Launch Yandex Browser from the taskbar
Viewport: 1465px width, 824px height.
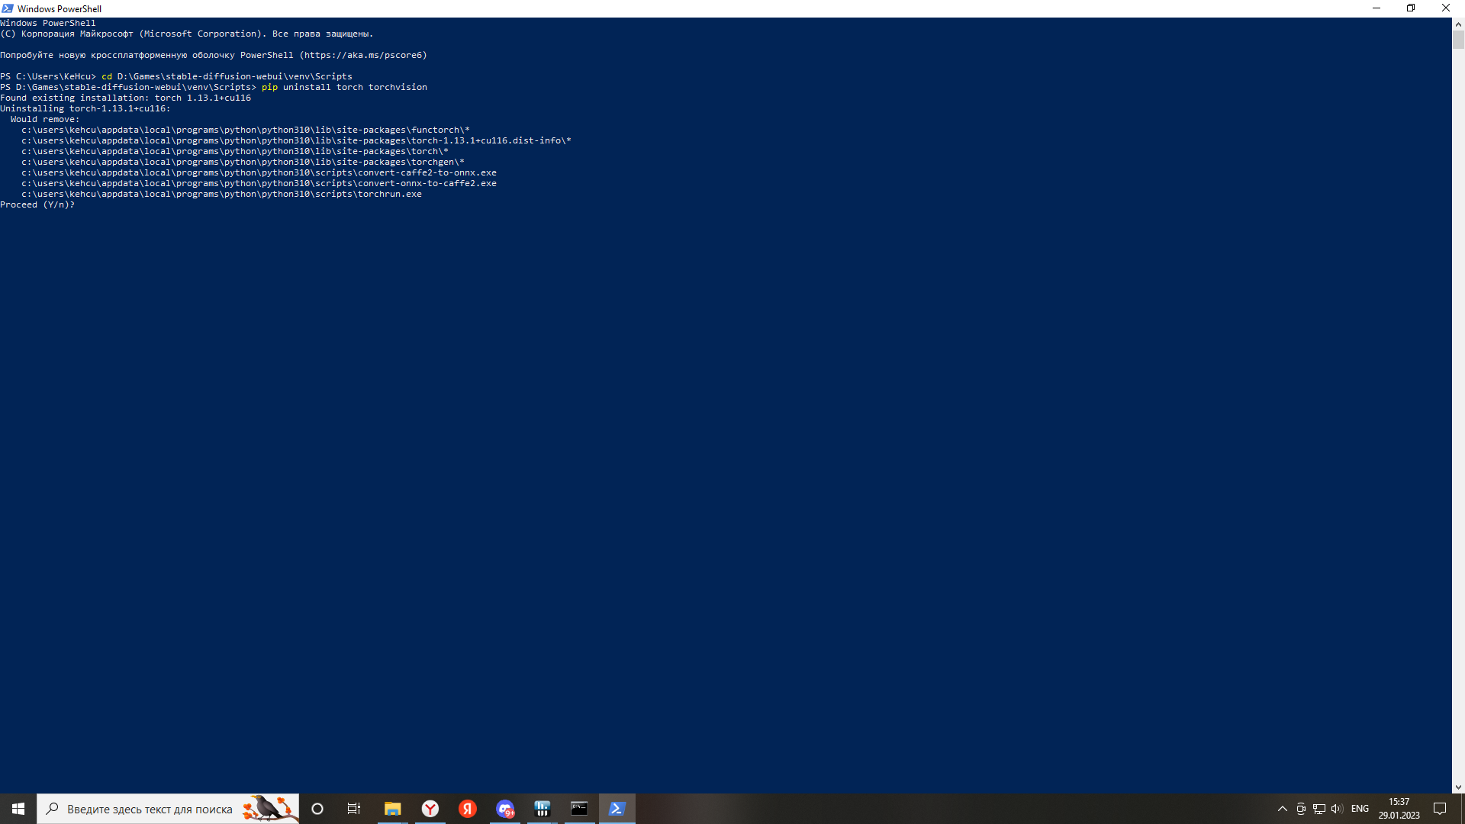point(430,809)
